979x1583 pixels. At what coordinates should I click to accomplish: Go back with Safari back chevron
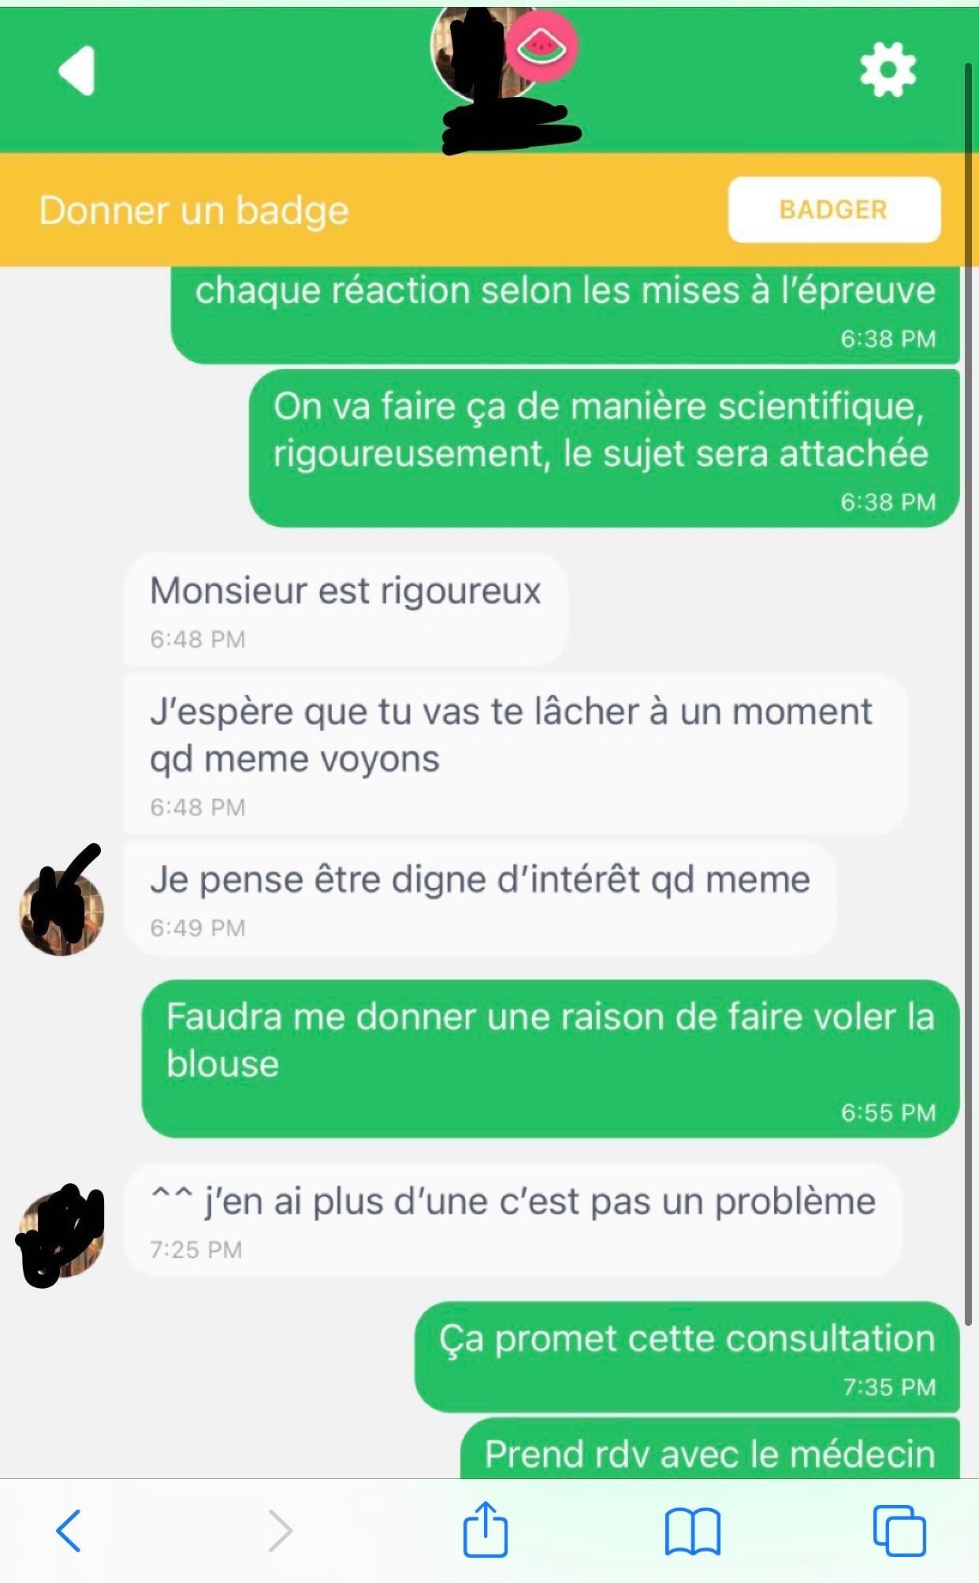(69, 1531)
